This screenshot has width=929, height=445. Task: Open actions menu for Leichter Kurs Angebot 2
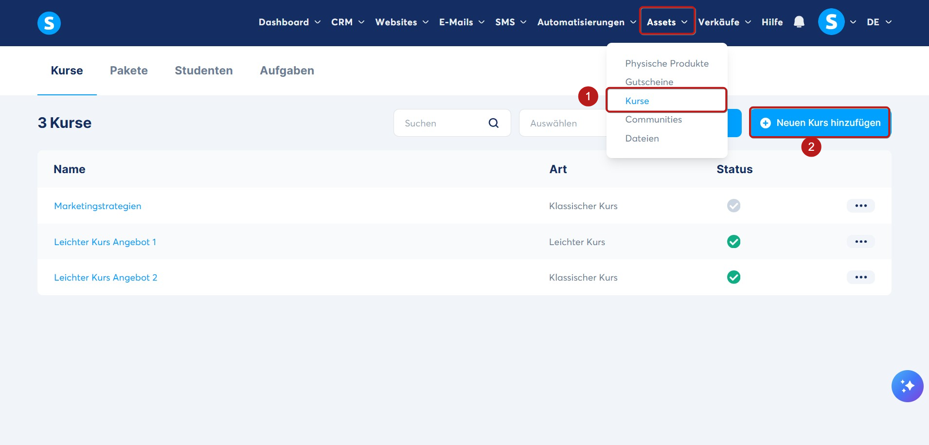[x=861, y=277]
